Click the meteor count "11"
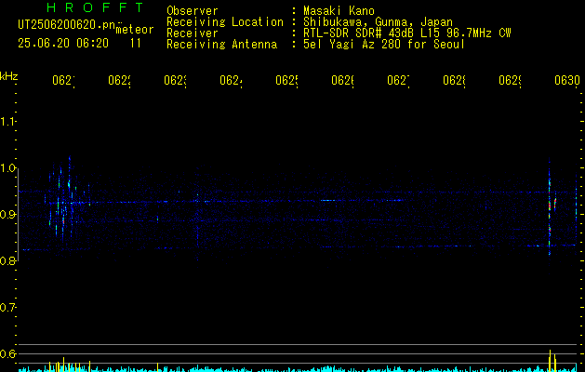 coord(136,44)
